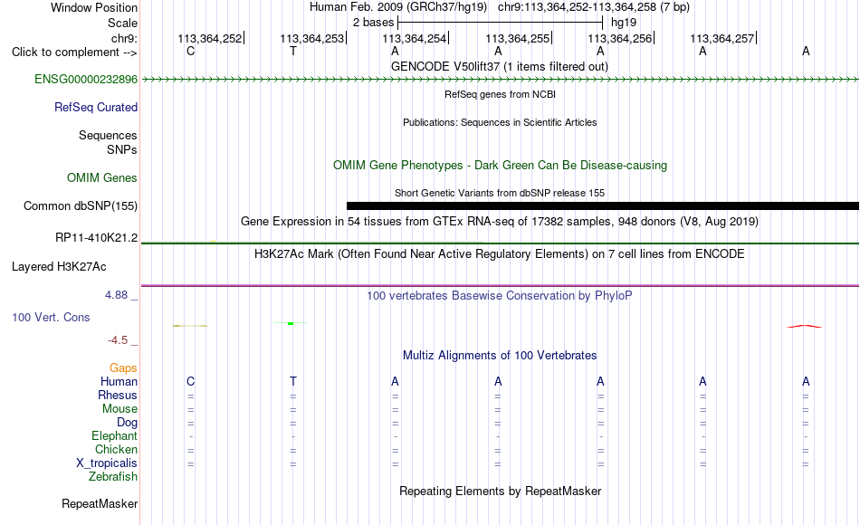Select the Mouse species row label

[119, 409]
